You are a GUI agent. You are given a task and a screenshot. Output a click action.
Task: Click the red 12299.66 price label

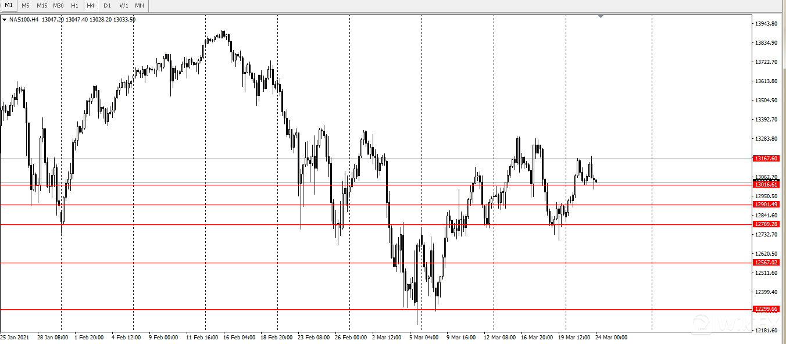point(766,309)
